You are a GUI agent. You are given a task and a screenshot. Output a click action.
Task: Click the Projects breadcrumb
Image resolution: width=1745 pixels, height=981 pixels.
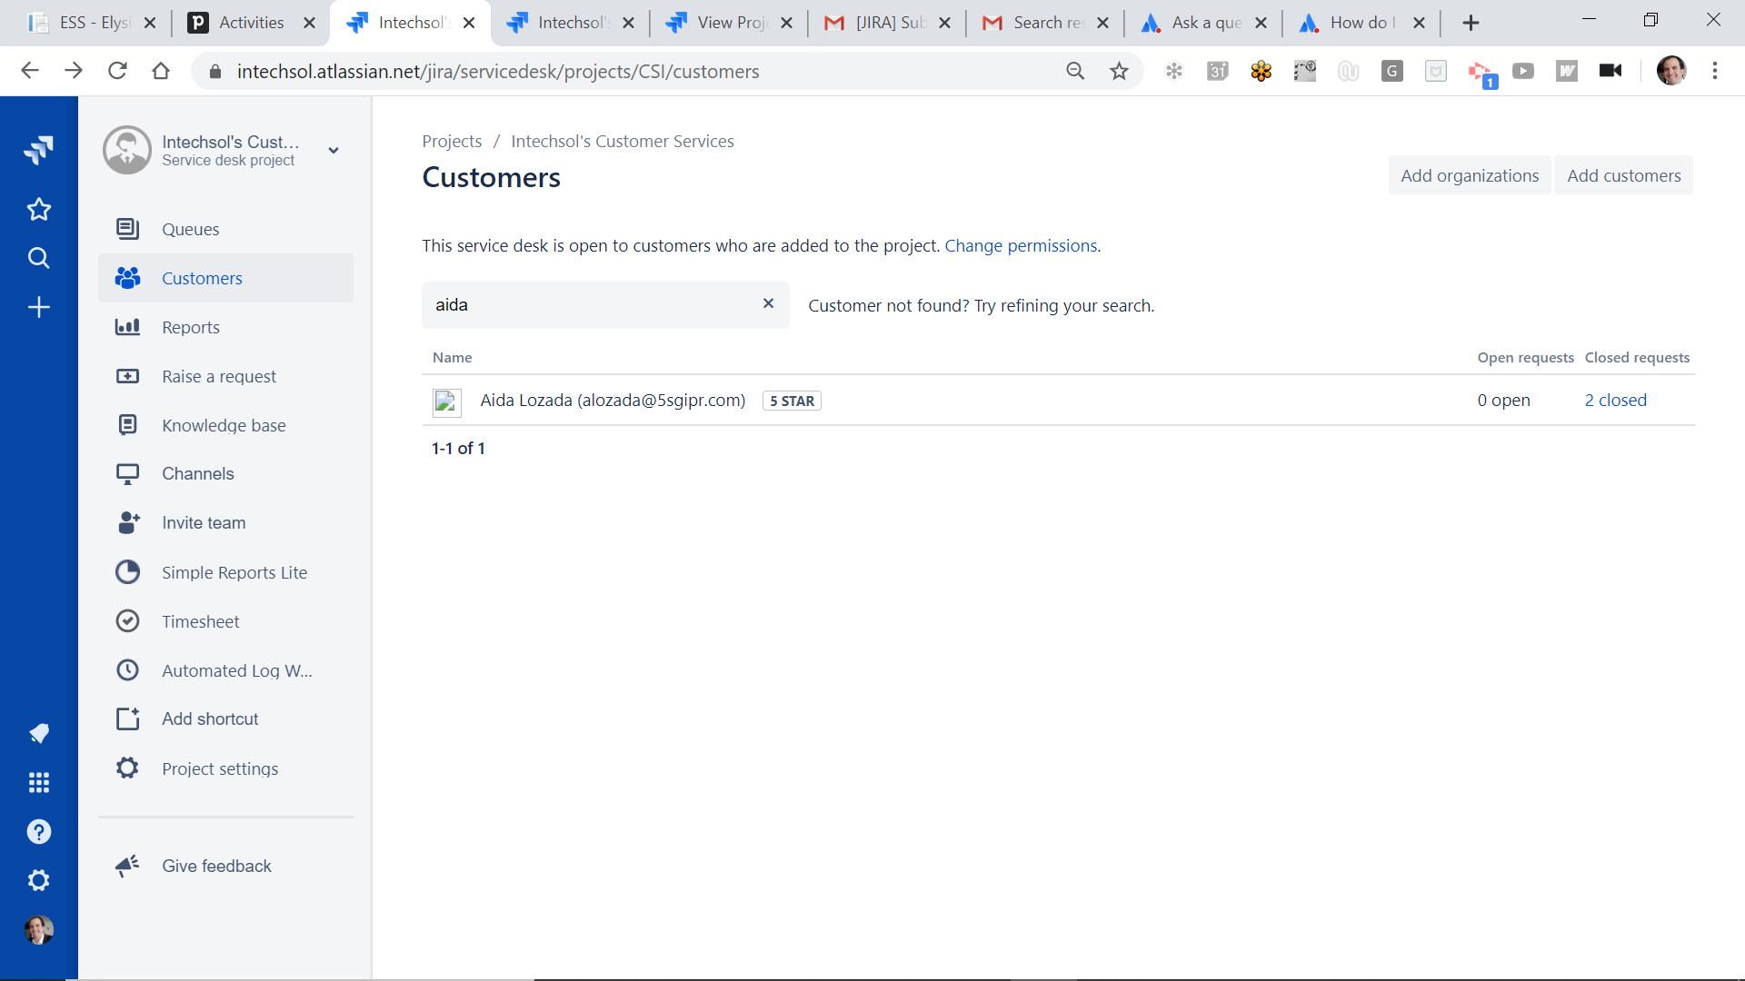(452, 141)
